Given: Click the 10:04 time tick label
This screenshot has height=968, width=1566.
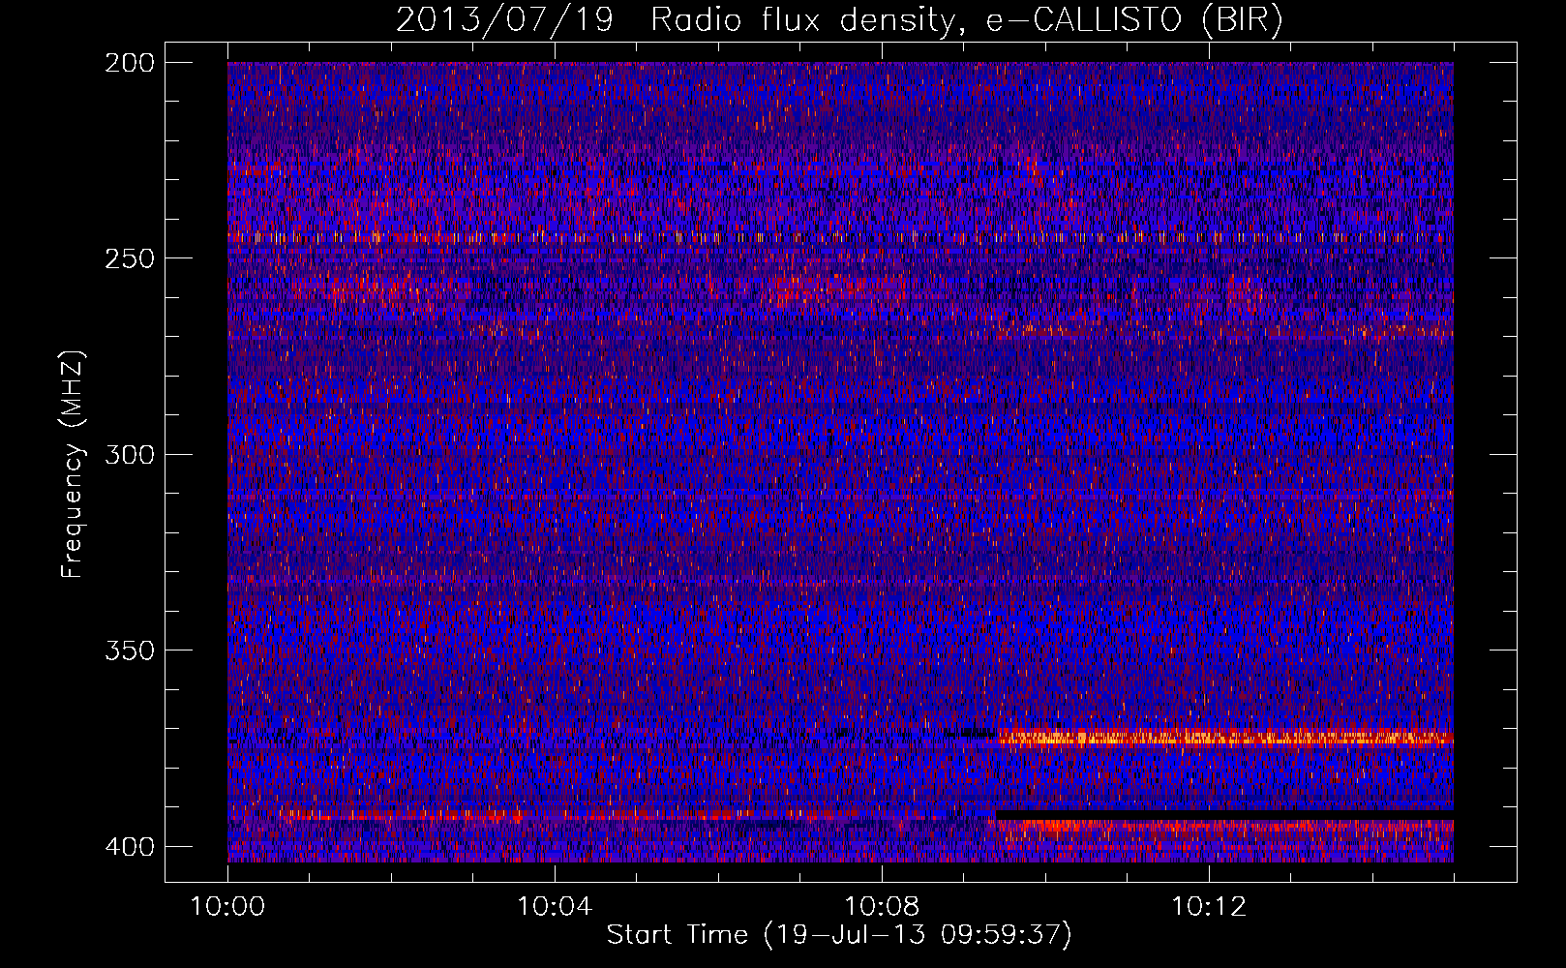Looking at the screenshot, I should point(555,907).
